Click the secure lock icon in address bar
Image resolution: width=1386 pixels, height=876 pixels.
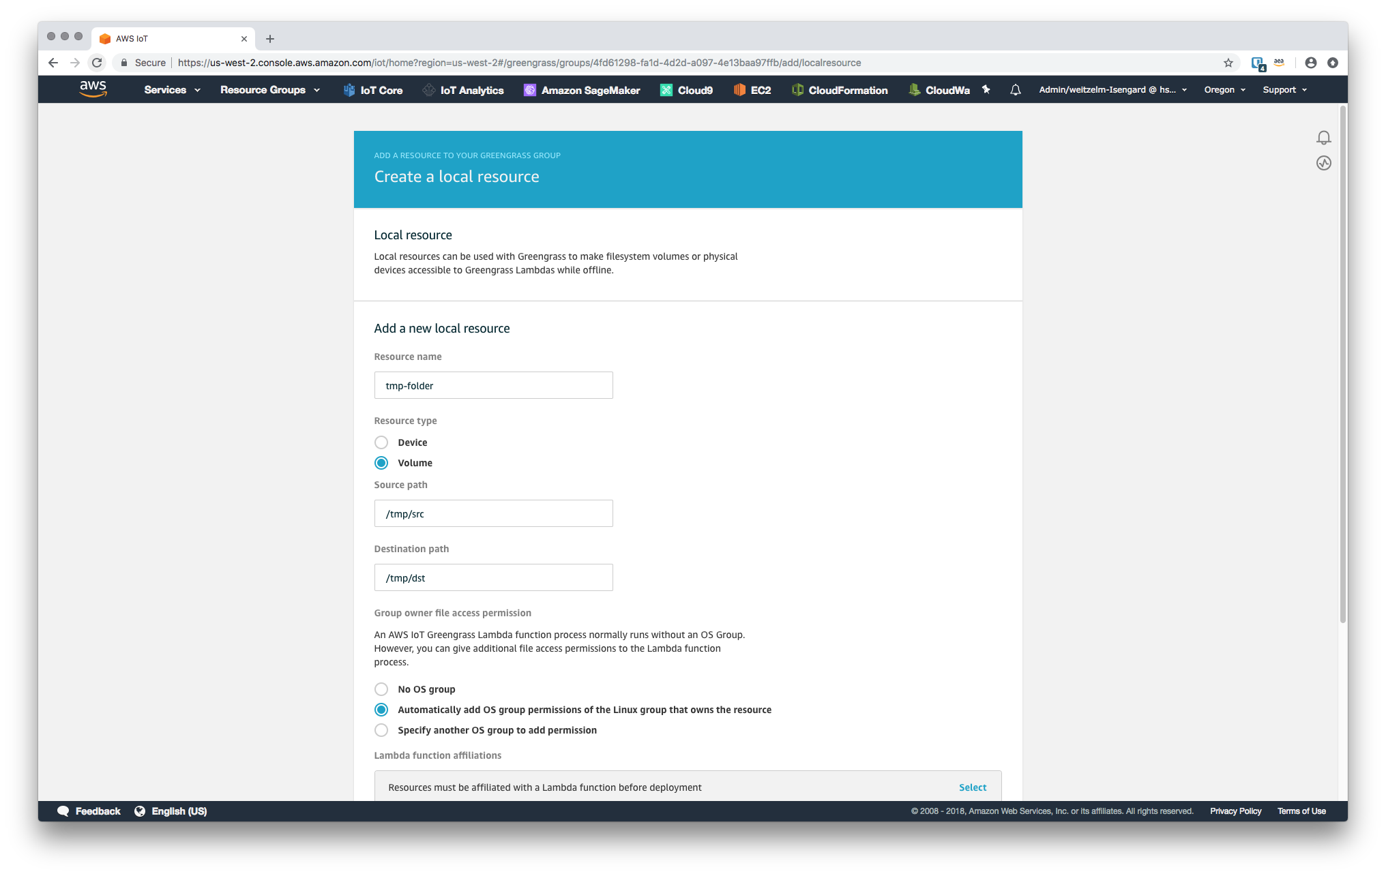[123, 63]
